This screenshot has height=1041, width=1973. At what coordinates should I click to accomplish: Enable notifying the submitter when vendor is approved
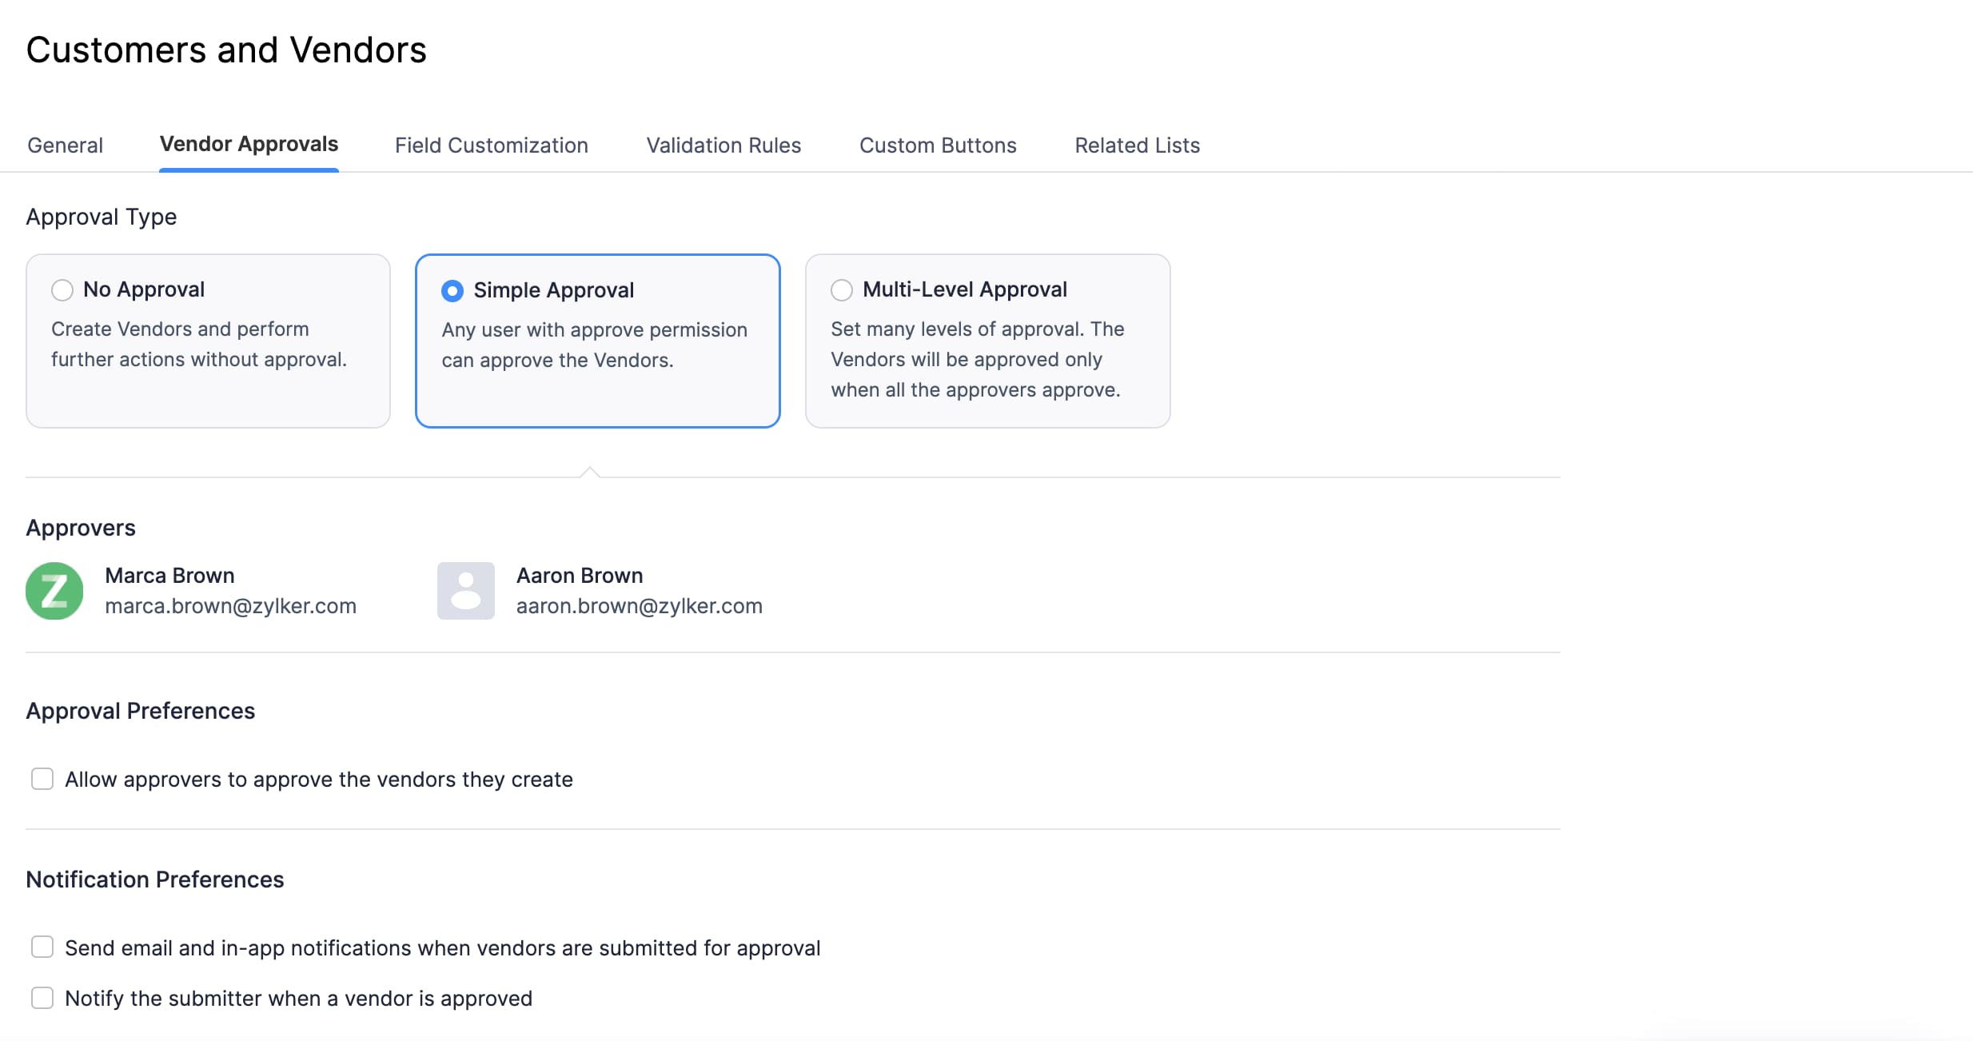pyautogui.click(x=42, y=997)
